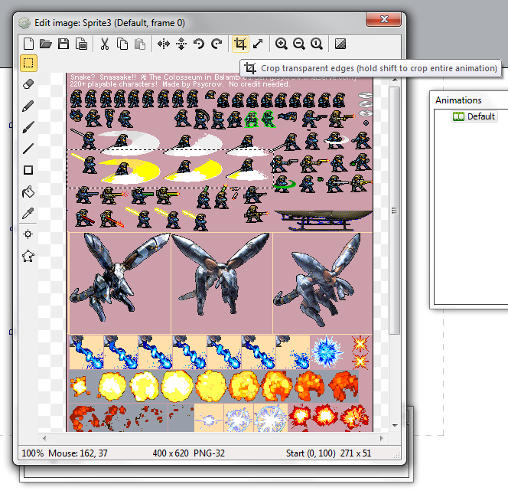
Task: Select the Brush tool
Action: 28,127
